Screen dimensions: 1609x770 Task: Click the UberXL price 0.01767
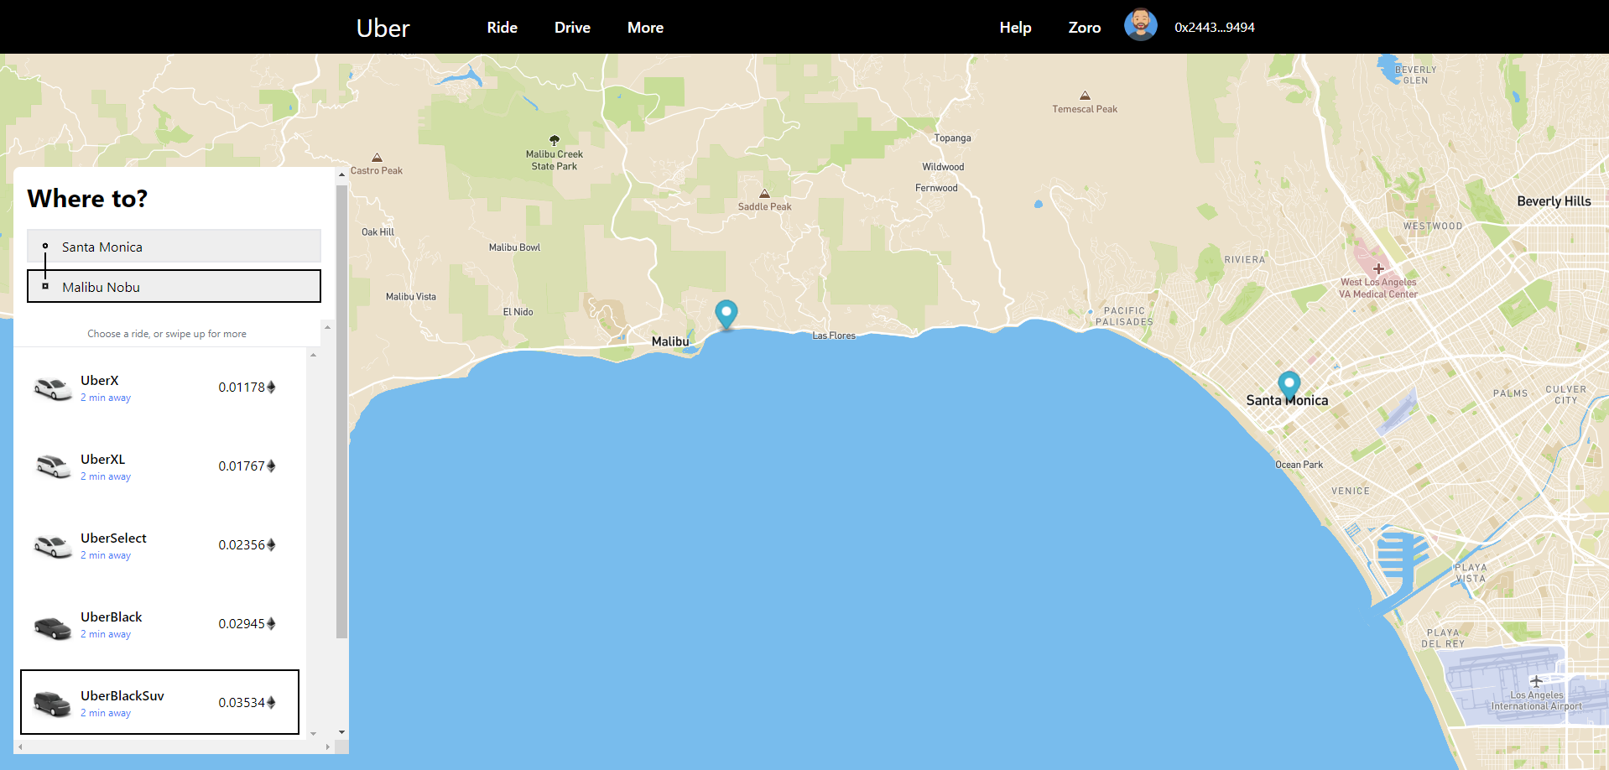click(242, 466)
